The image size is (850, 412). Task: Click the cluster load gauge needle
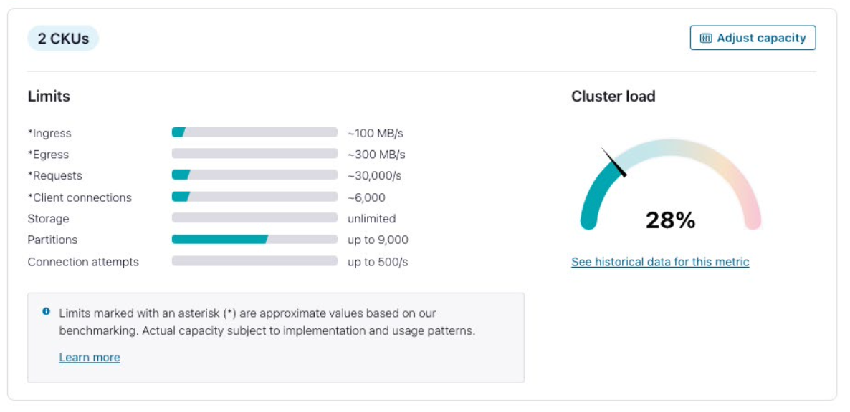pyautogui.click(x=613, y=162)
